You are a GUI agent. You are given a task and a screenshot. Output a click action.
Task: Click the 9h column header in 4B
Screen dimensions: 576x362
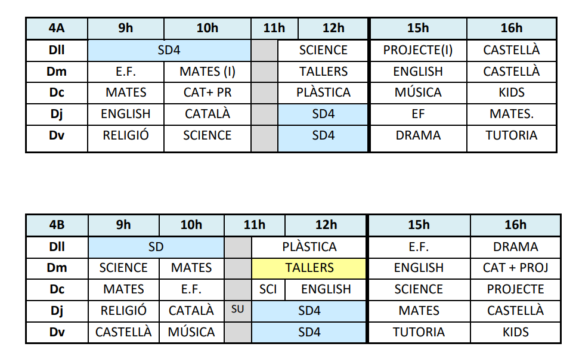coord(123,225)
